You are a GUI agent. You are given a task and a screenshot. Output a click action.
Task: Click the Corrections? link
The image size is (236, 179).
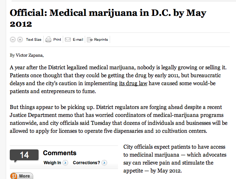[x=86, y=163]
